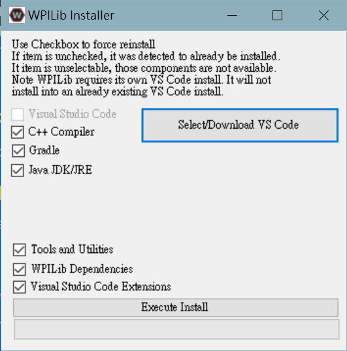The height and width of the screenshot is (351, 347).
Task: Toggle the WPILib Dependencies checkbox
Action: tap(19, 269)
